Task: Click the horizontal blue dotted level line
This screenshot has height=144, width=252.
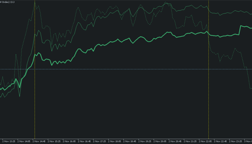Action: tap(134, 69)
